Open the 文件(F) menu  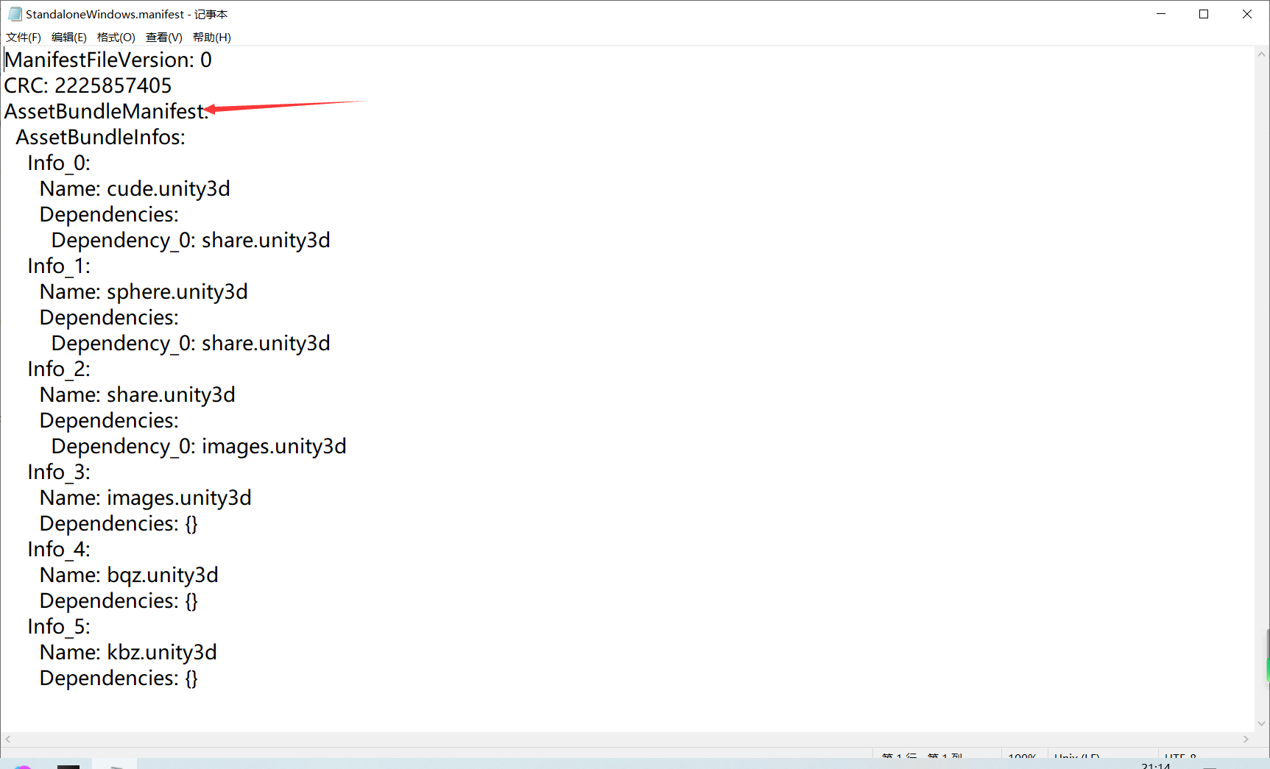[x=22, y=37]
